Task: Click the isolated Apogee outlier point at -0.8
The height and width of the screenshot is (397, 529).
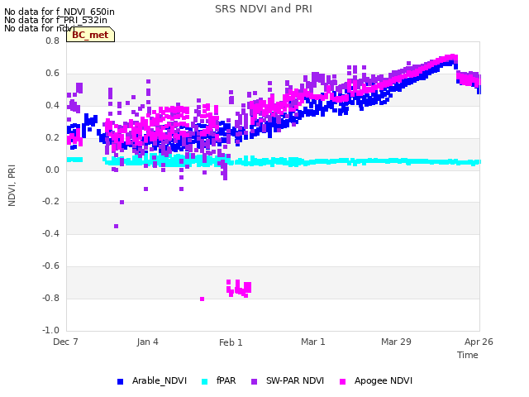Action: 202,299
